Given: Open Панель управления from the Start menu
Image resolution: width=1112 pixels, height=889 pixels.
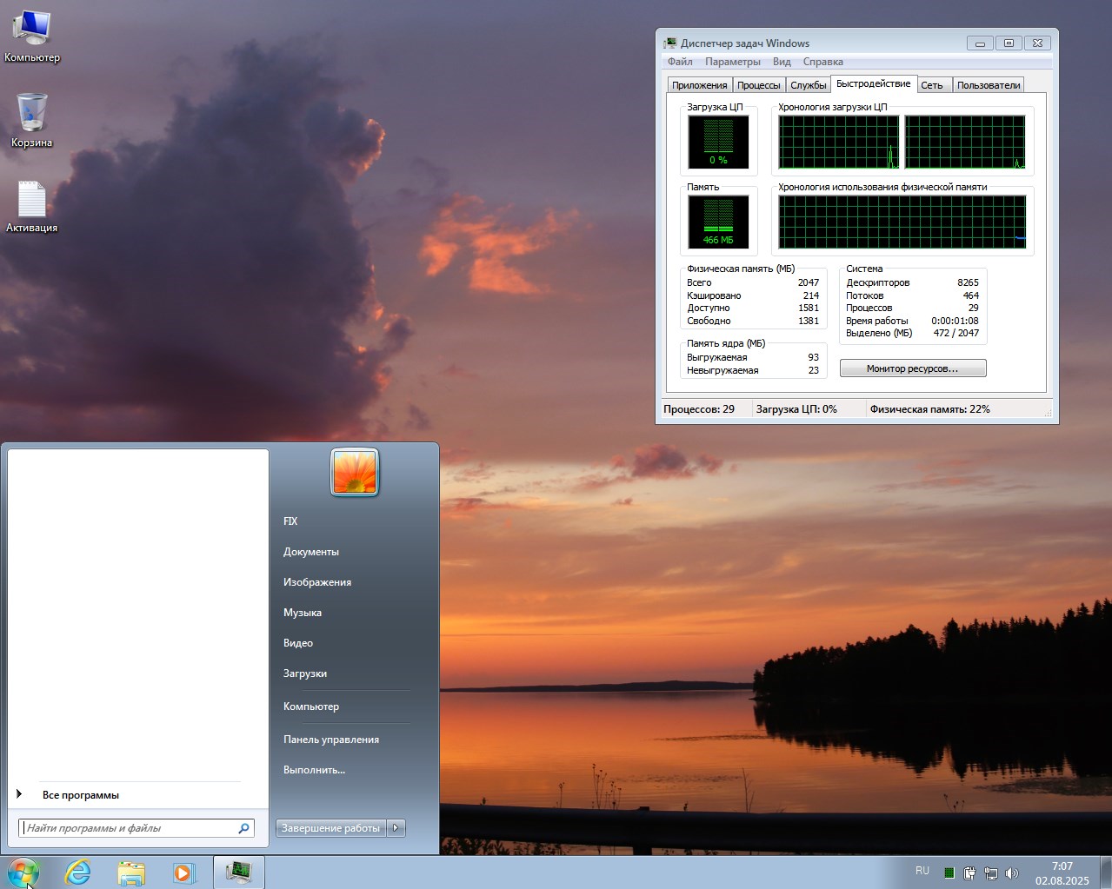Looking at the screenshot, I should click(x=331, y=740).
